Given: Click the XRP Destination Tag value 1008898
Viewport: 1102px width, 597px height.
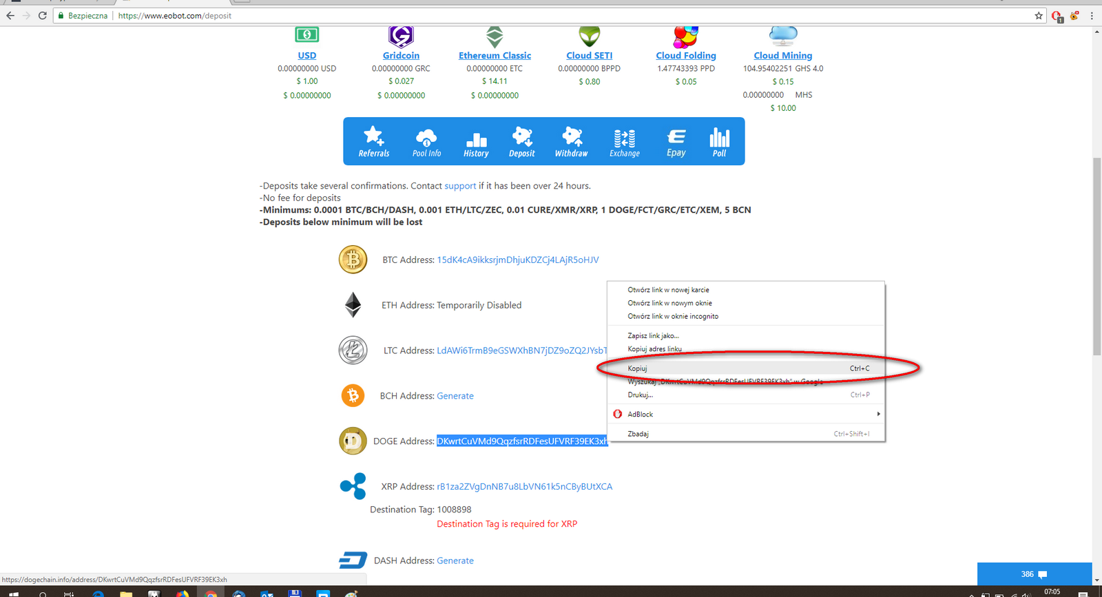Looking at the screenshot, I should pos(454,510).
